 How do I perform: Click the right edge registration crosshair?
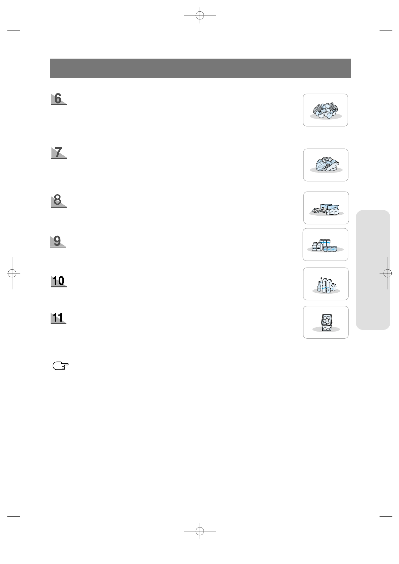click(388, 273)
